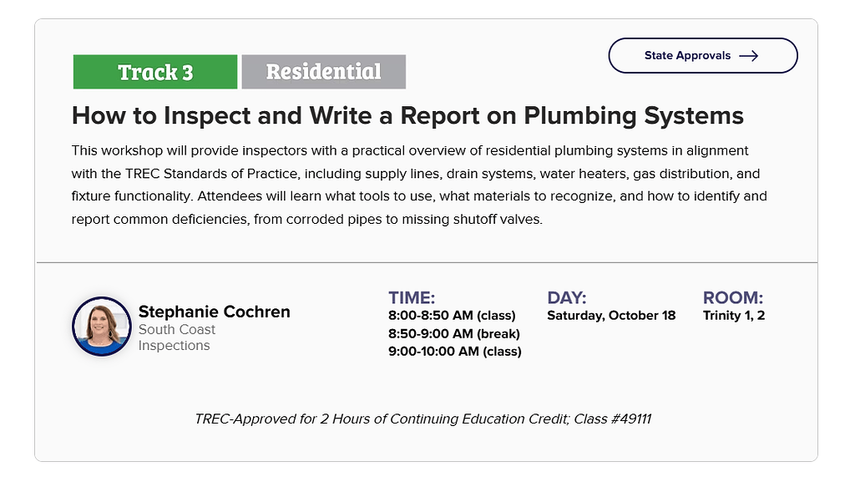The height and width of the screenshot is (477, 855).
Task: Click the TREC-Approved continuing education credit note
Action: coord(381,419)
